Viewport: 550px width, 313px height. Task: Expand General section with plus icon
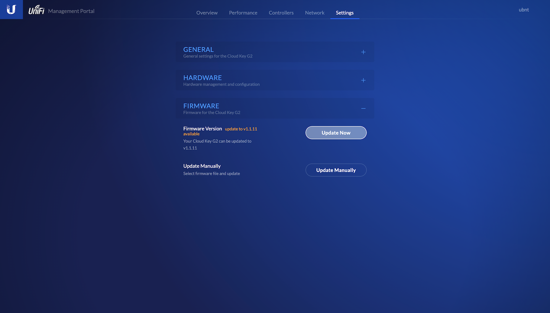pyautogui.click(x=363, y=52)
